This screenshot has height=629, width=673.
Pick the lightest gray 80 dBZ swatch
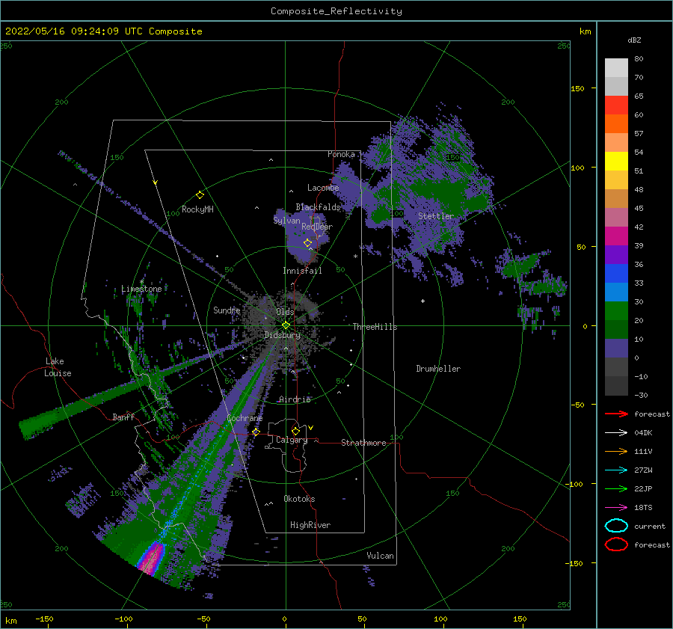click(616, 67)
